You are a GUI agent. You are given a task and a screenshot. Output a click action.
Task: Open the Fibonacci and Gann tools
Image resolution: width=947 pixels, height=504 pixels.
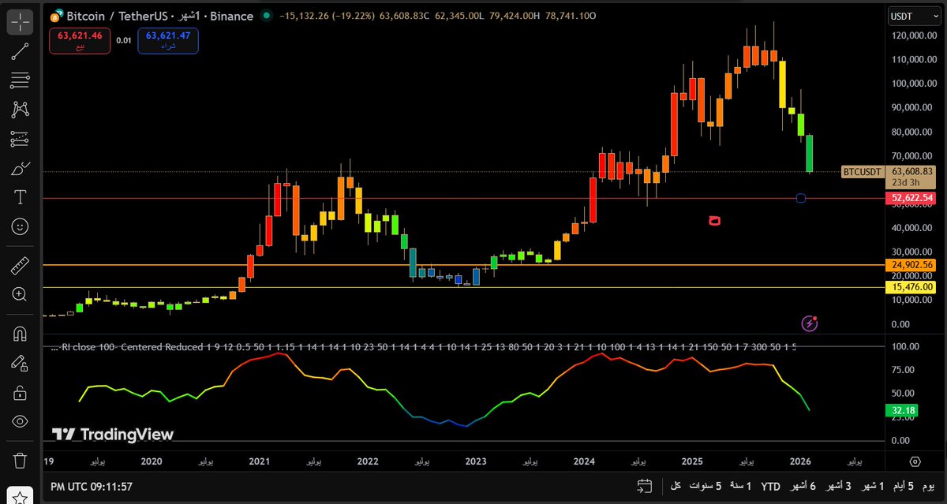20,80
